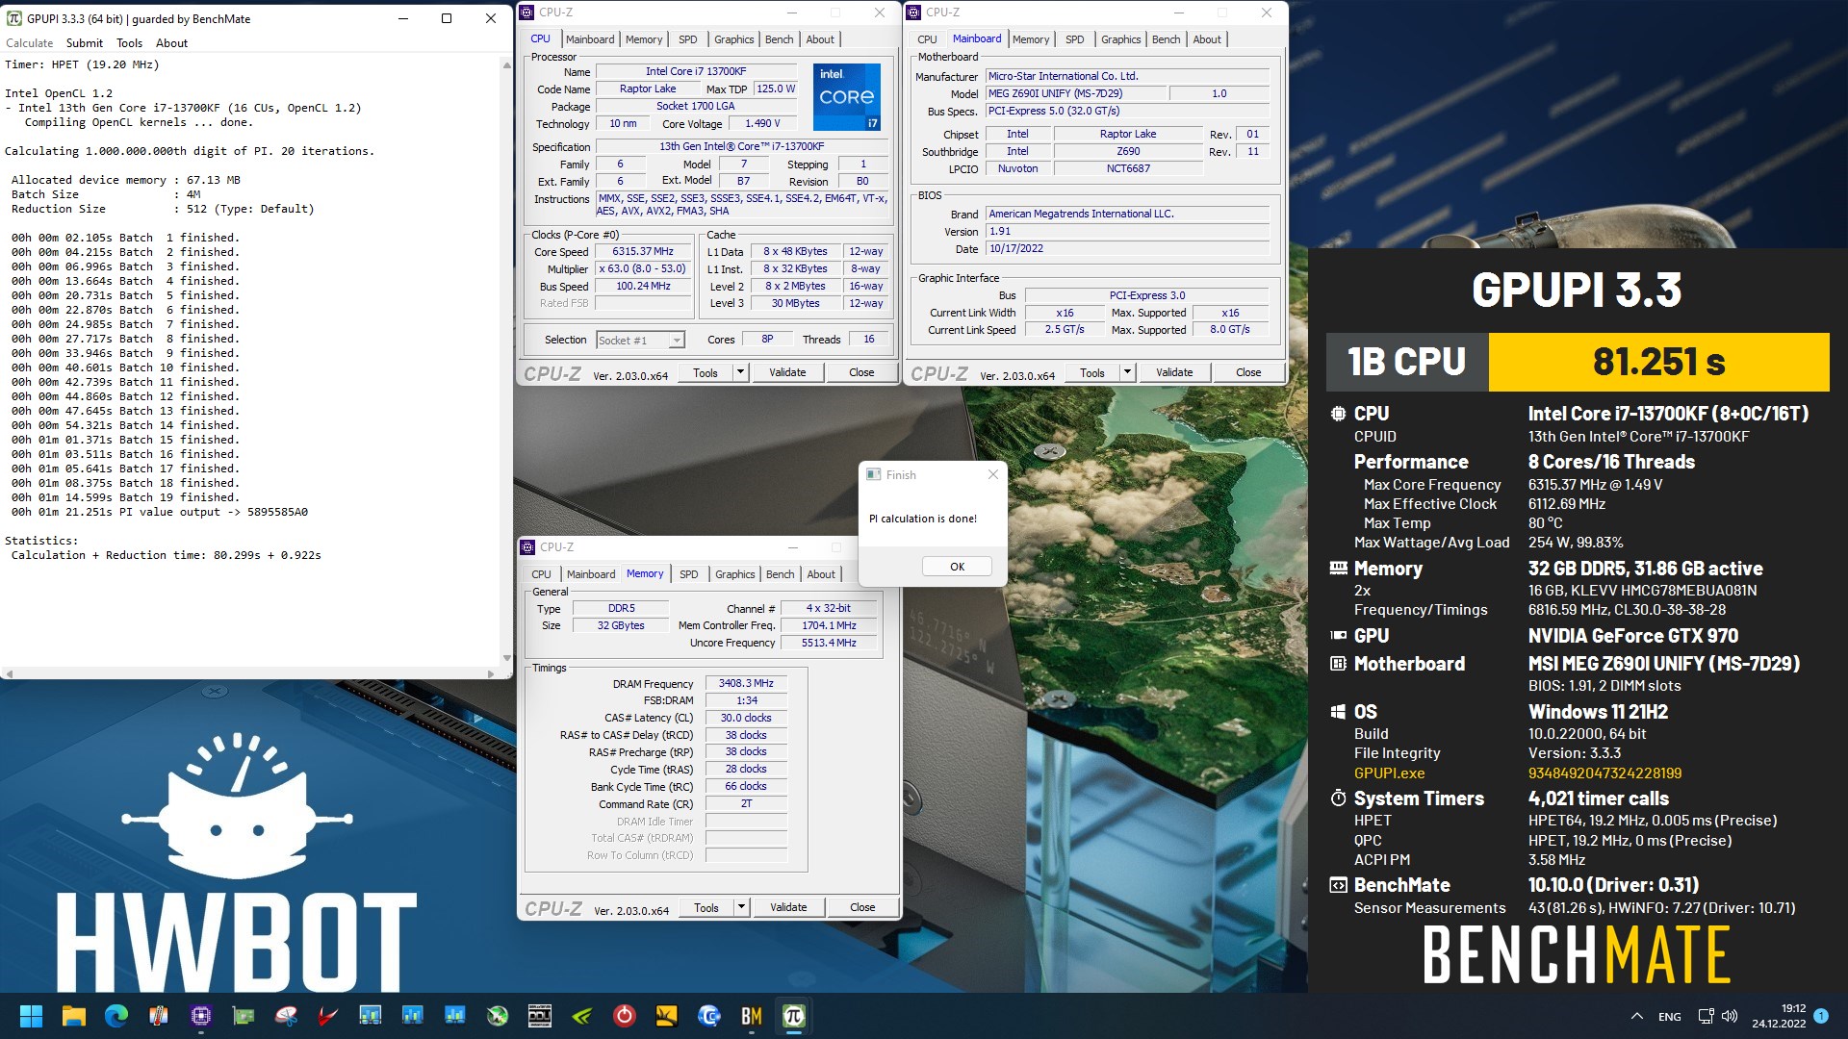
Task: Open the blue letter C taskbar app
Action: click(x=709, y=1016)
